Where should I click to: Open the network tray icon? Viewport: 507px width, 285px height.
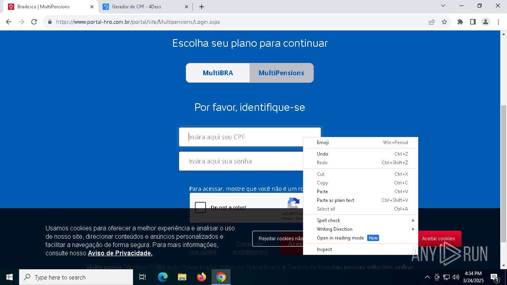click(446, 277)
